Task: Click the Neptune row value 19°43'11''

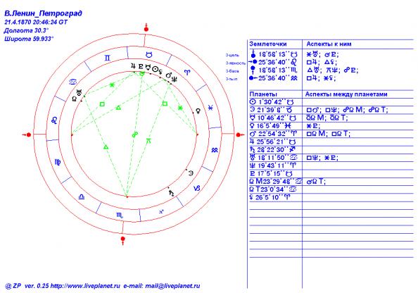Action: 273,166
